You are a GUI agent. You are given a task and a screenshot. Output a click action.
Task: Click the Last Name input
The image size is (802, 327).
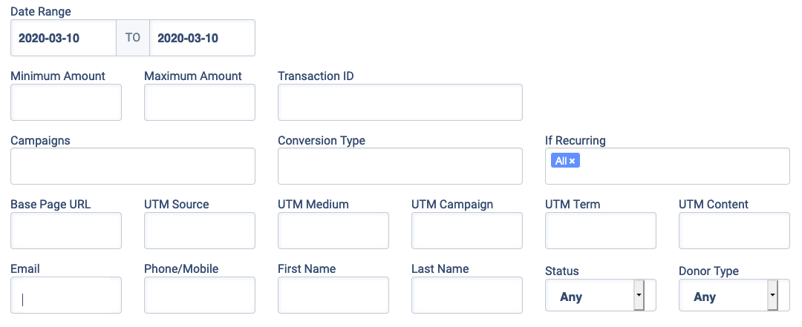coord(467,295)
